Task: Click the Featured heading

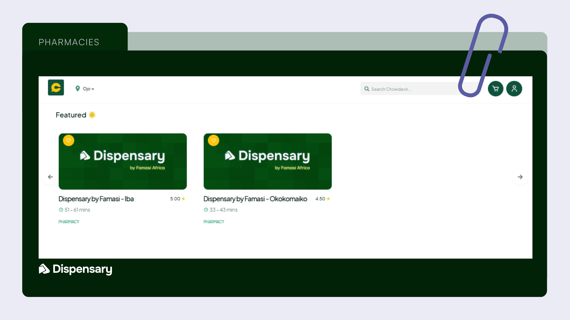Action: point(76,115)
